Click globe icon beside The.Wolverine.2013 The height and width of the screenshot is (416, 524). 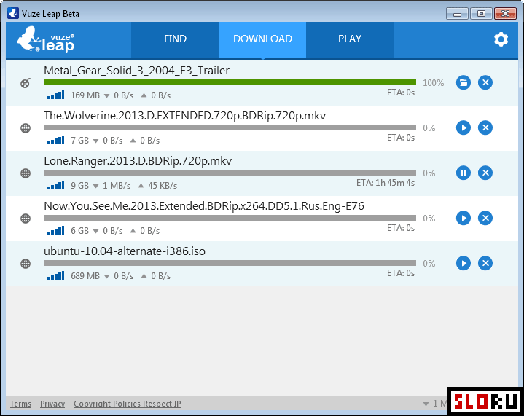click(26, 128)
